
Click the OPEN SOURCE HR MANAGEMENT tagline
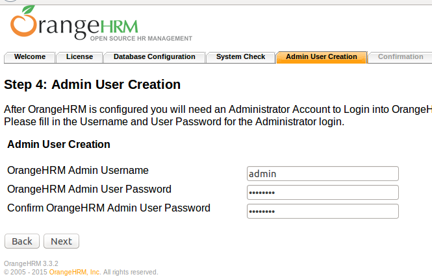coord(141,38)
